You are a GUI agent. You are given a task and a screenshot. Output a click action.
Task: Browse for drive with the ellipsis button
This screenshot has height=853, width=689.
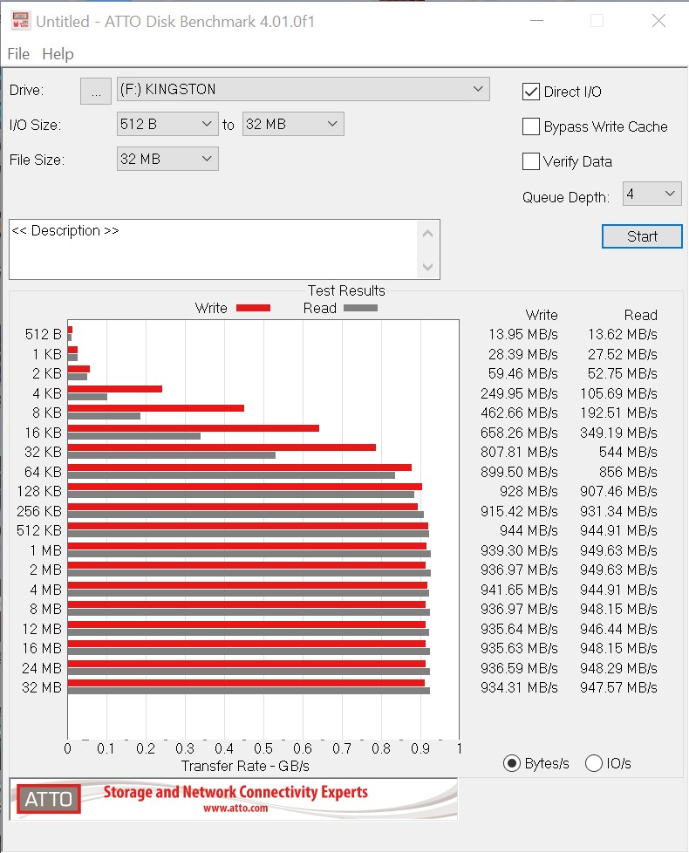click(96, 91)
